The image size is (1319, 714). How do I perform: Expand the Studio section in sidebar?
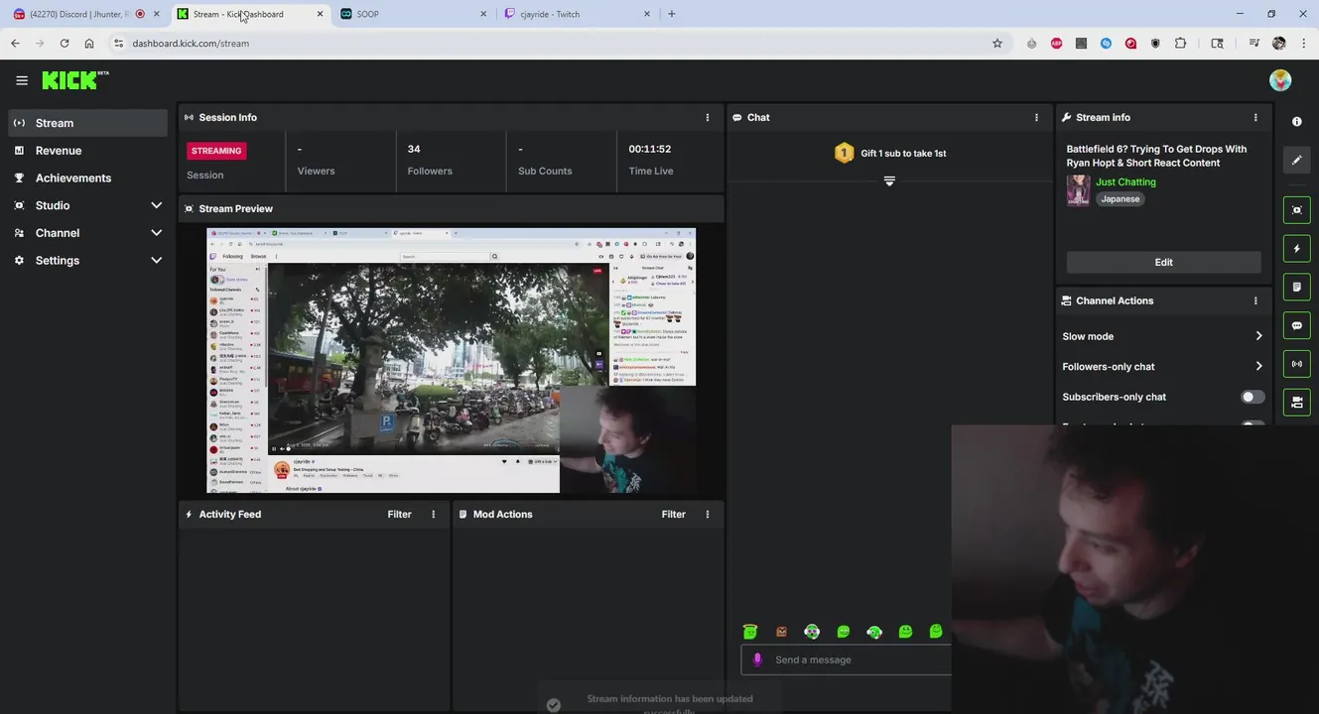click(156, 205)
